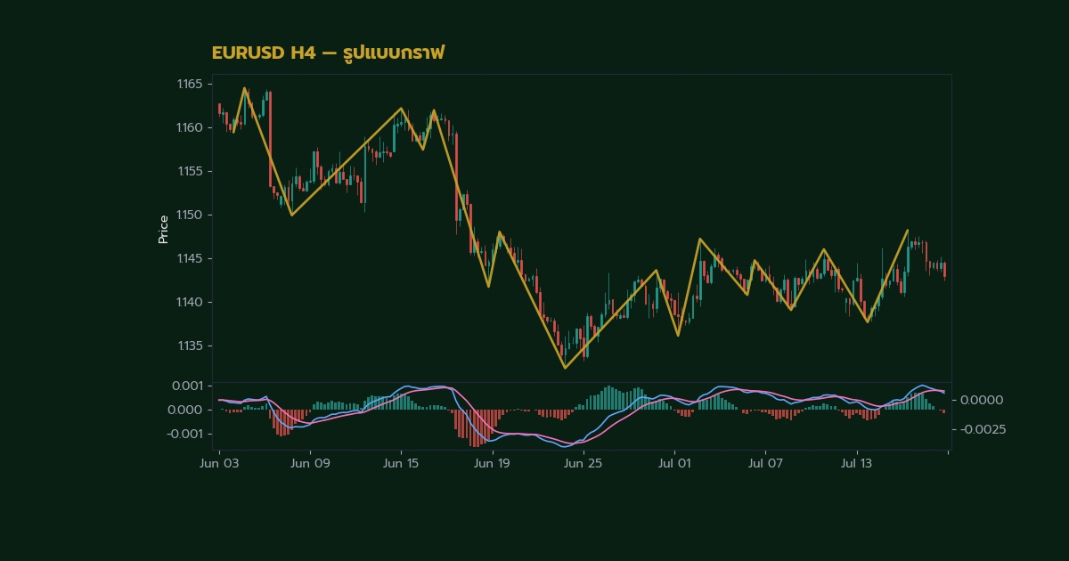Click right axis label -0.0025
Image resolution: width=1069 pixels, height=561 pixels.
click(982, 429)
